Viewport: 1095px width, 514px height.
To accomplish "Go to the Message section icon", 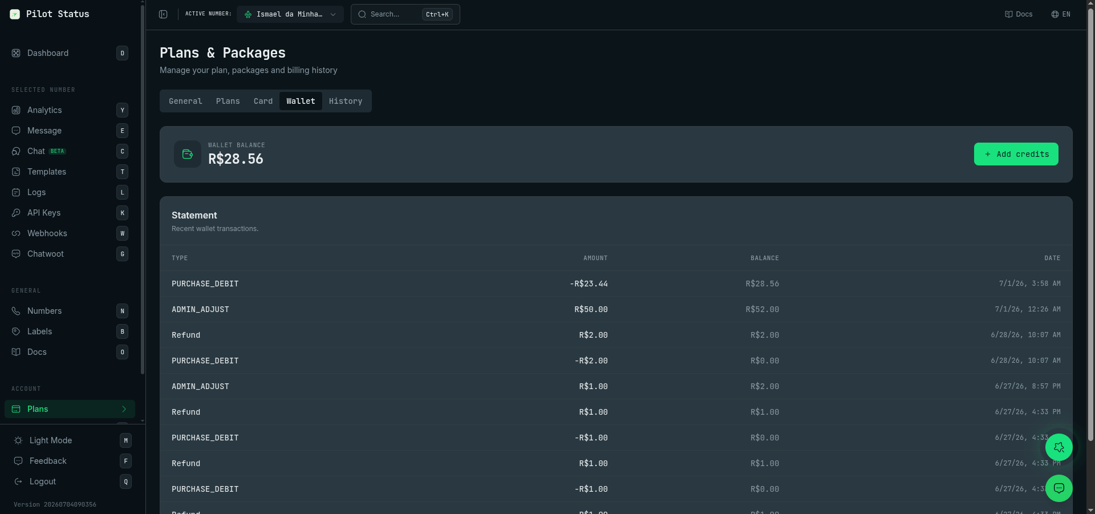I will (x=16, y=131).
